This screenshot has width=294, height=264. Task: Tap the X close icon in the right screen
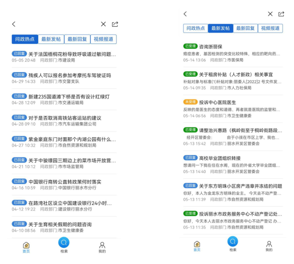[270, 14]
